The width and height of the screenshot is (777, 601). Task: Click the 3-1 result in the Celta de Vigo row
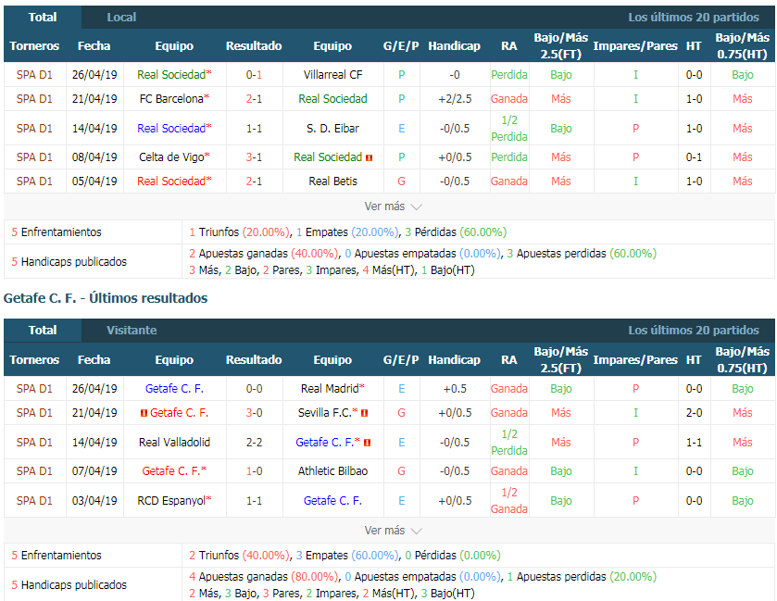[254, 157]
